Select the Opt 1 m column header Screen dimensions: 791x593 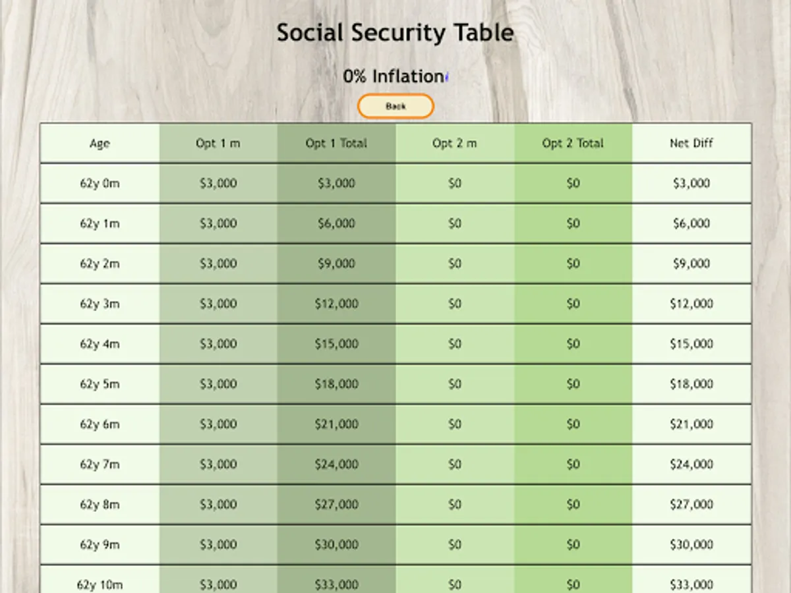coord(218,144)
